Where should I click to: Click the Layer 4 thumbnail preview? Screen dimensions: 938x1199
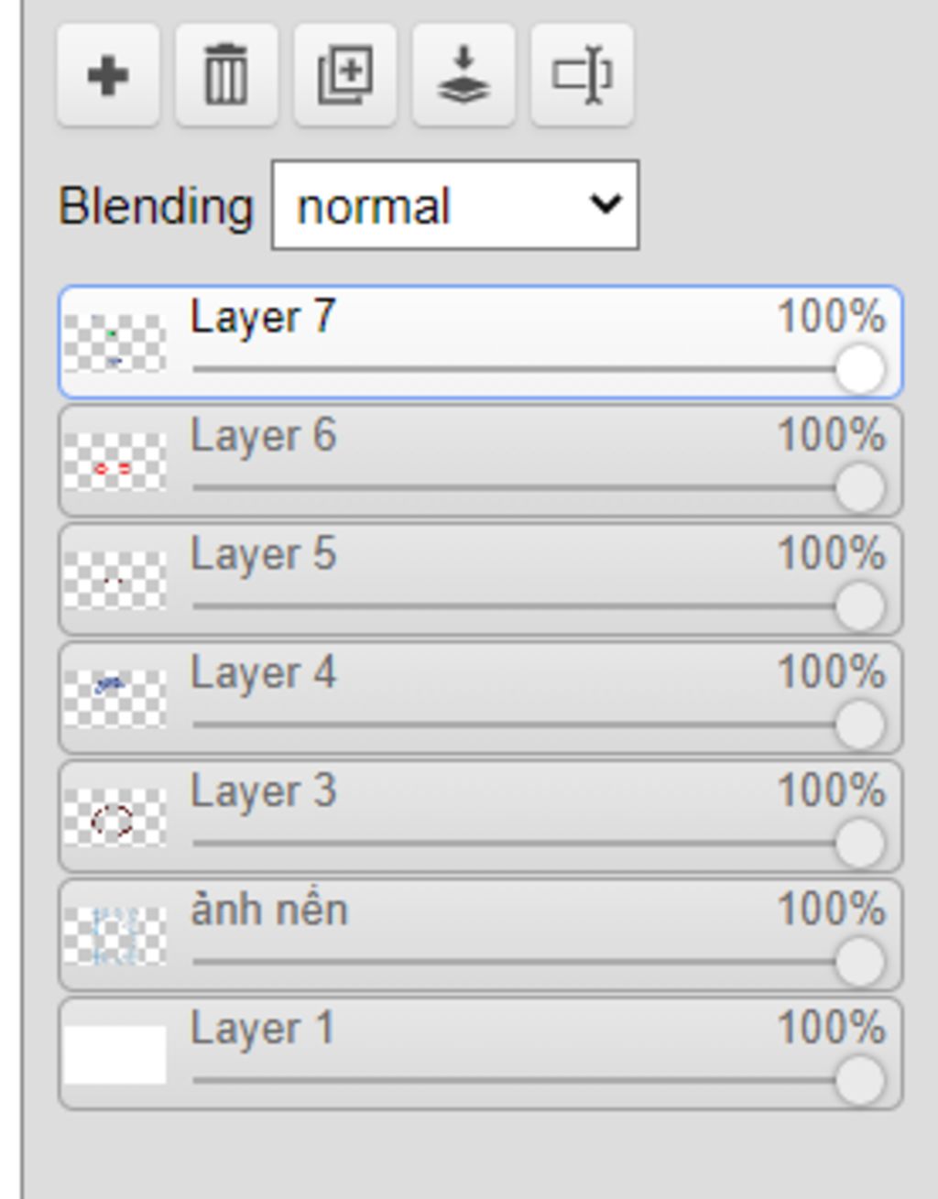tap(115, 698)
